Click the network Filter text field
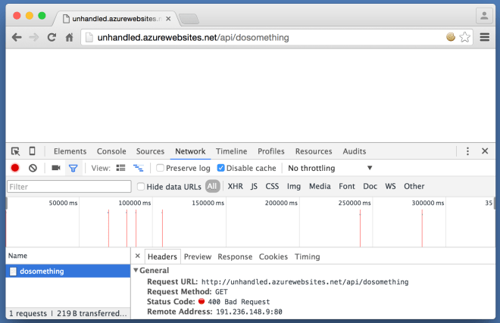The height and width of the screenshot is (323, 500). [69, 187]
